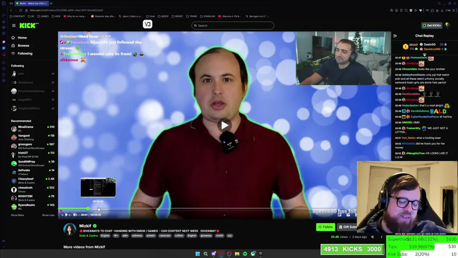
Task: Open the user profile avatar menu
Action: [x=447, y=25]
